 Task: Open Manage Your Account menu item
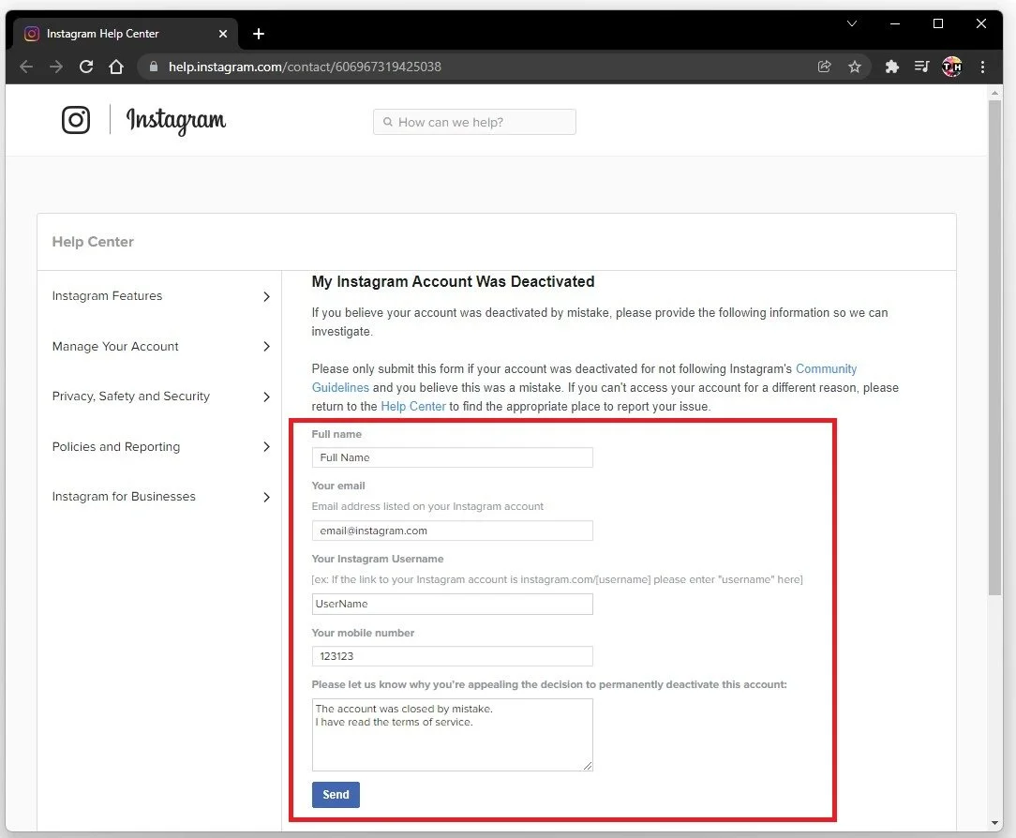115,347
